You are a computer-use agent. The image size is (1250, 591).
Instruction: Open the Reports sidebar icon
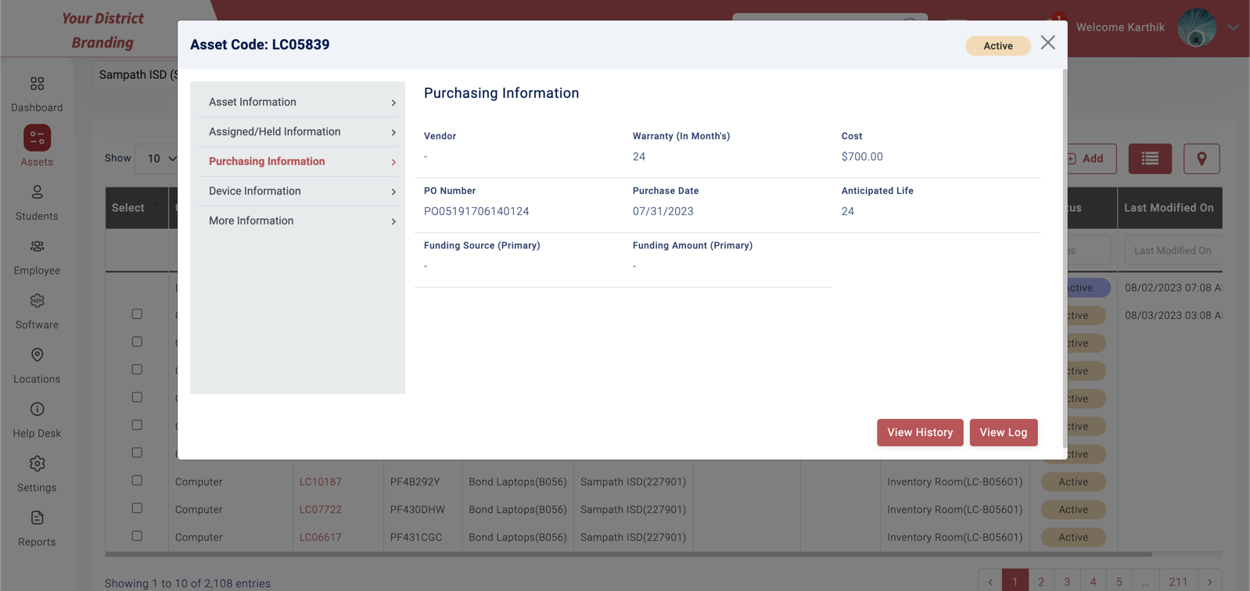coord(37,518)
